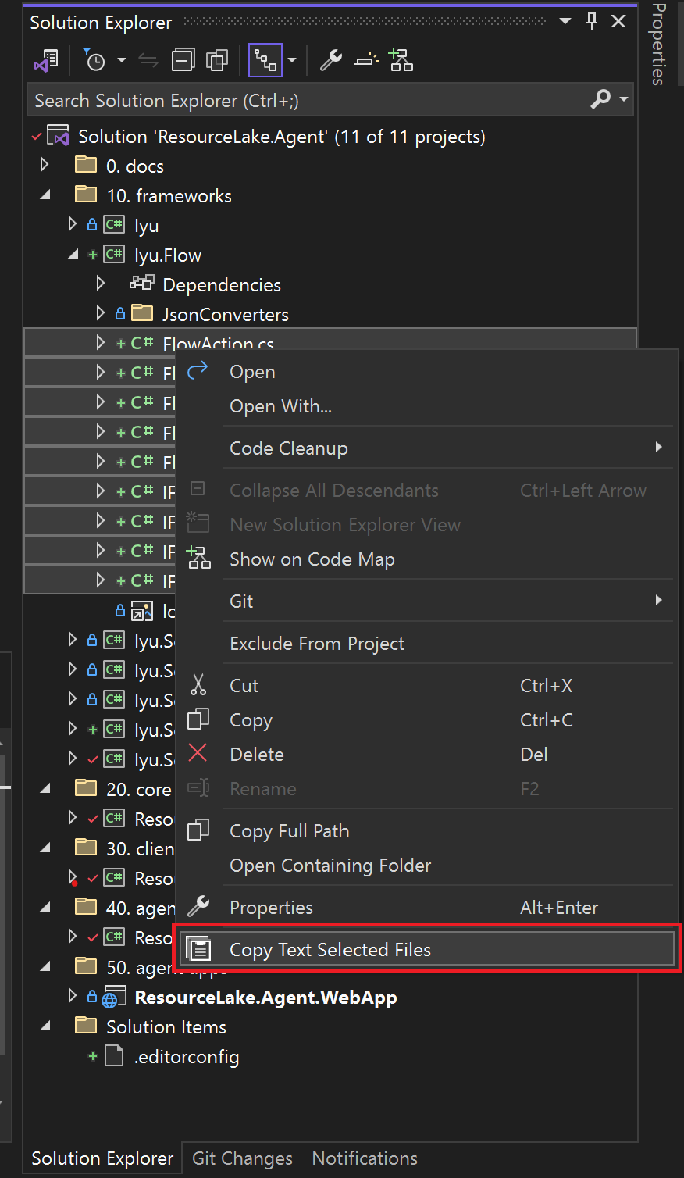Viewport: 684px width, 1178px height.
Task: Open the dropdown arrow beside Track Active Item
Action: [x=292, y=60]
